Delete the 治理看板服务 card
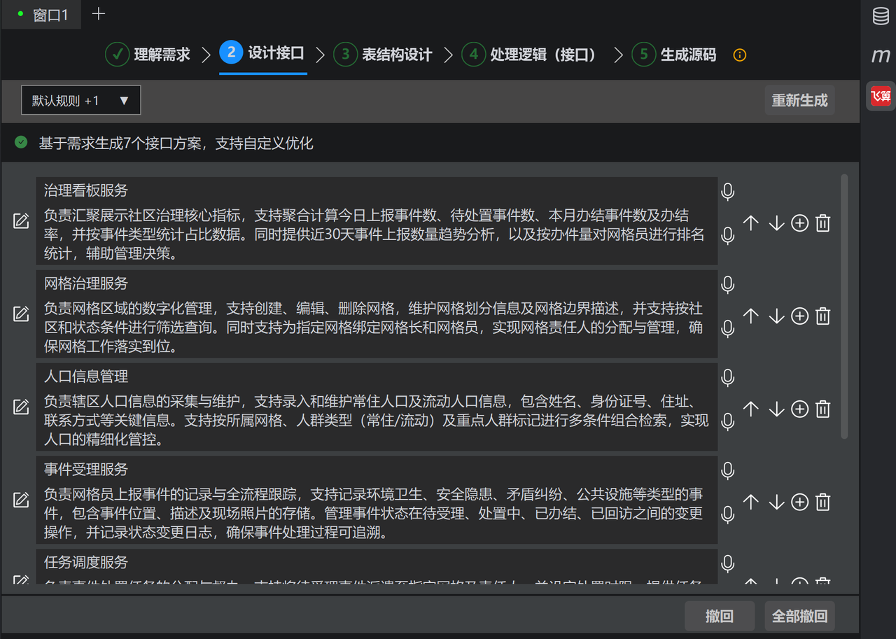The height and width of the screenshot is (639, 896). [x=823, y=223]
